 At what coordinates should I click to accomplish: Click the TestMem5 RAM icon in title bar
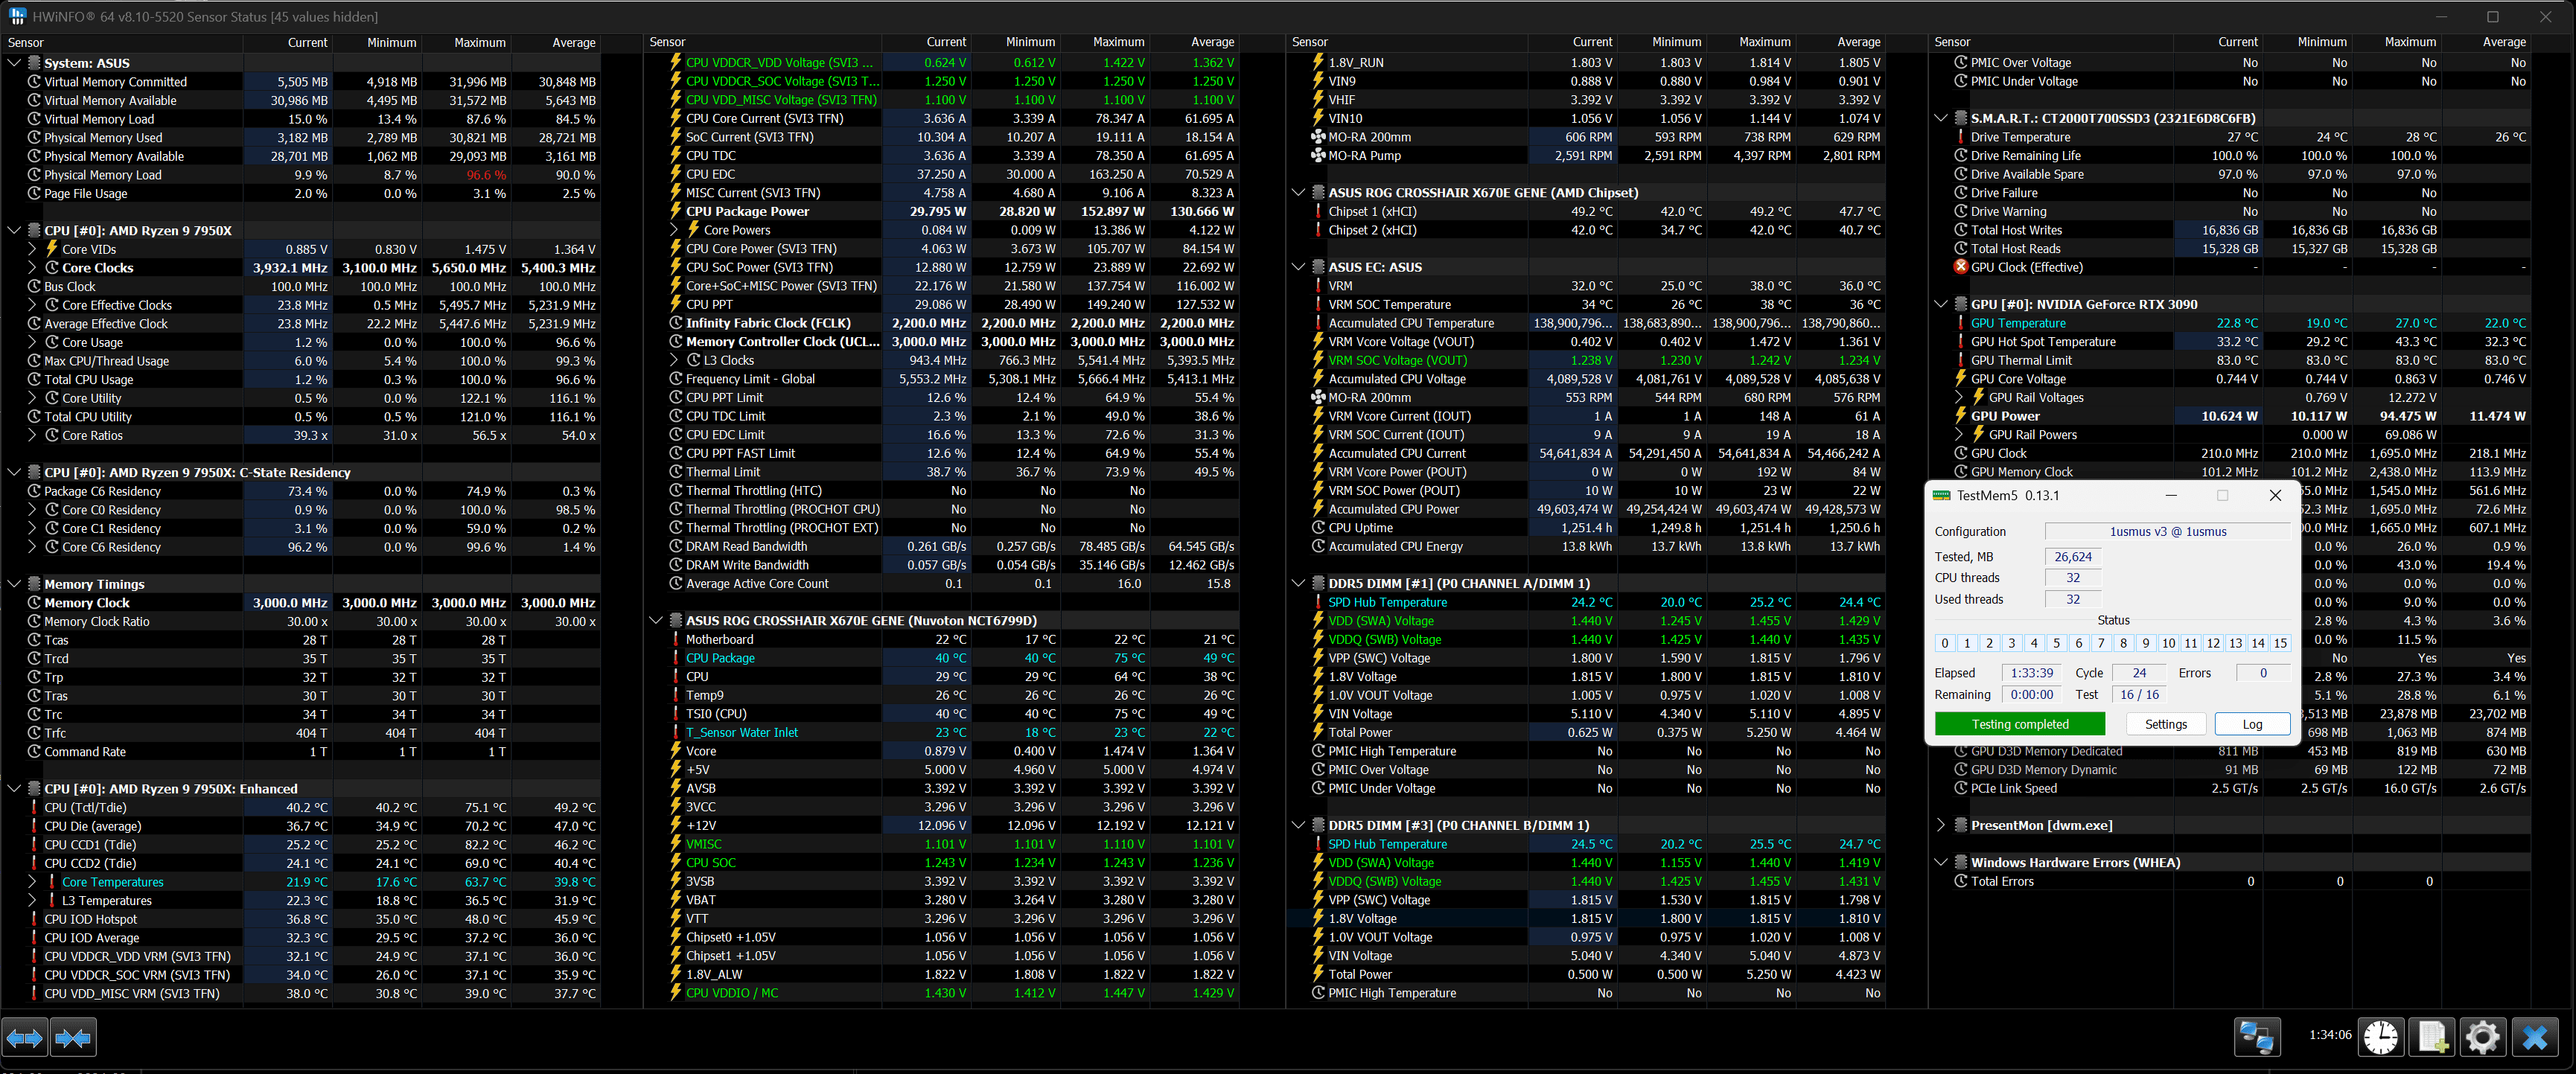(1941, 495)
